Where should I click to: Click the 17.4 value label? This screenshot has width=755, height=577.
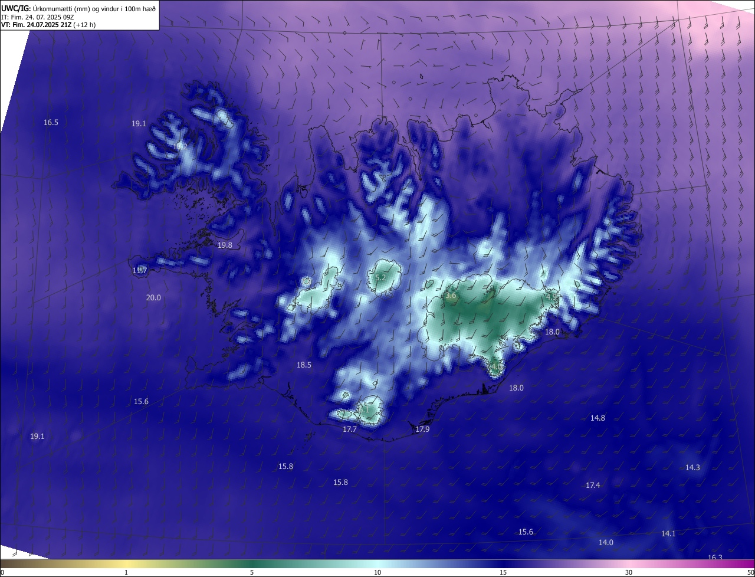(x=593, y=486)
